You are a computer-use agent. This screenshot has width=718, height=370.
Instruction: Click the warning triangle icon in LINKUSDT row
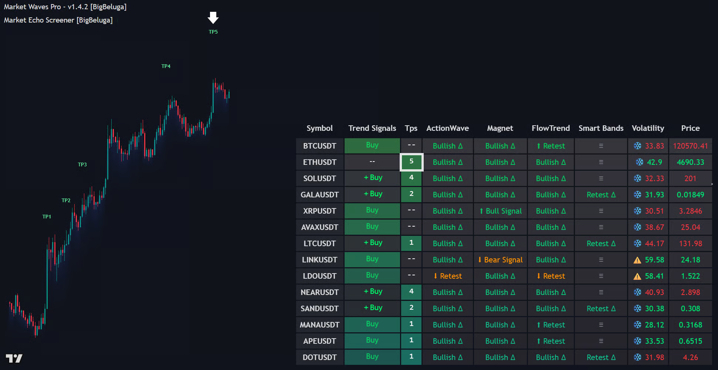pos(637,260)
